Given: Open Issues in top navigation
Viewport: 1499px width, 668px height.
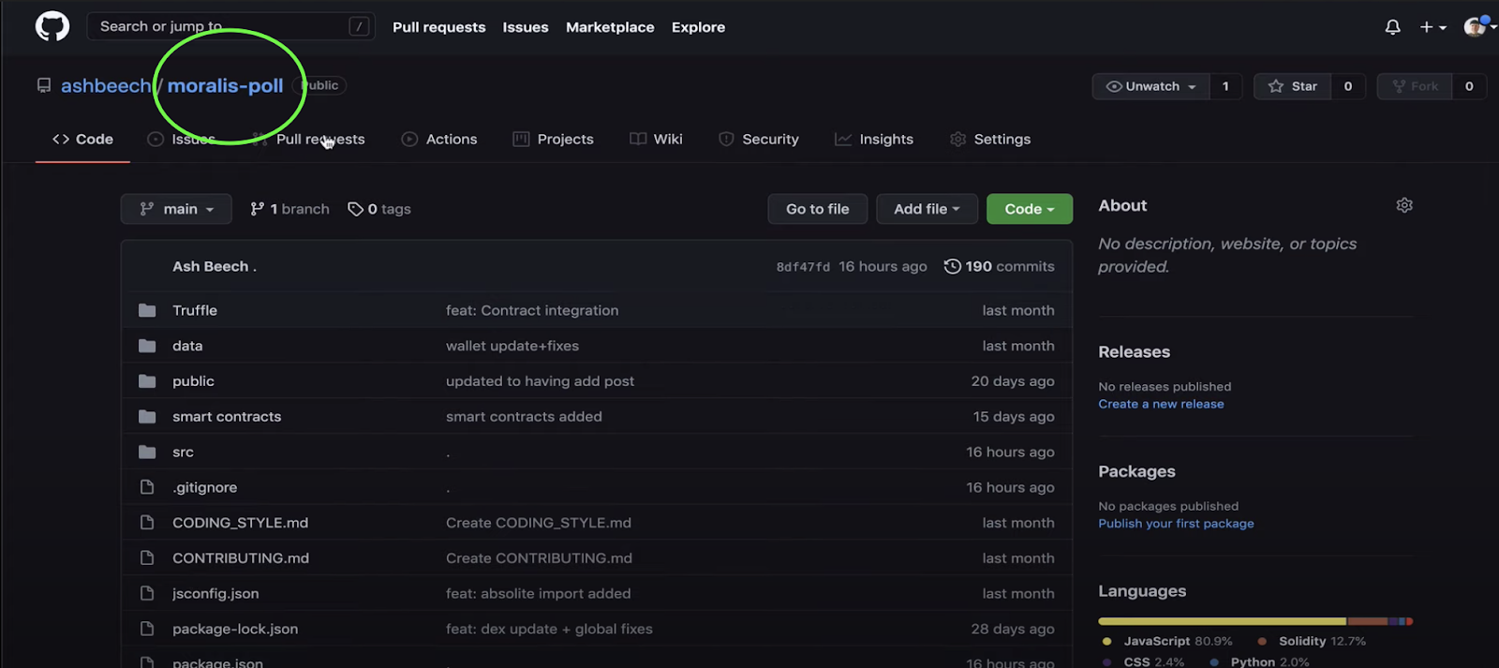Looking at the screenshot, I should (526, 27).
